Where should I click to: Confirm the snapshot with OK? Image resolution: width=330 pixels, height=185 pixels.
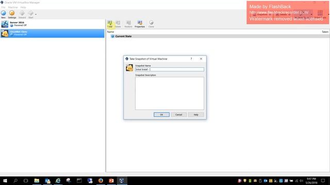pos(161,115)
